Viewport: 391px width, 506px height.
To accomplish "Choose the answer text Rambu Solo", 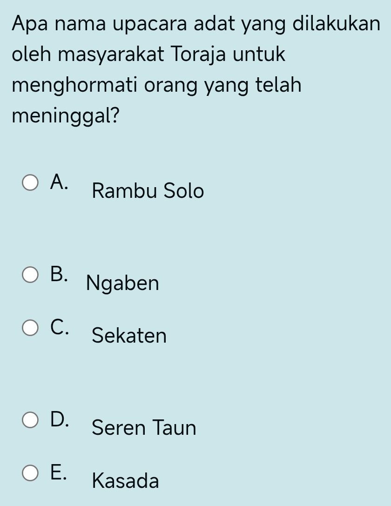I will (148, 191).
